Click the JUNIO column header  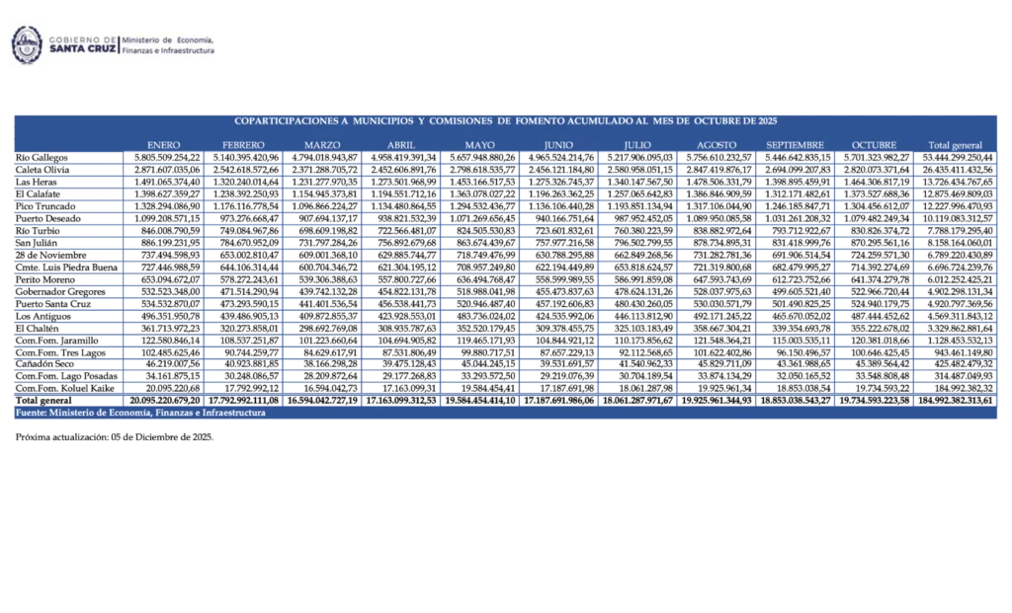coord(558,145)
